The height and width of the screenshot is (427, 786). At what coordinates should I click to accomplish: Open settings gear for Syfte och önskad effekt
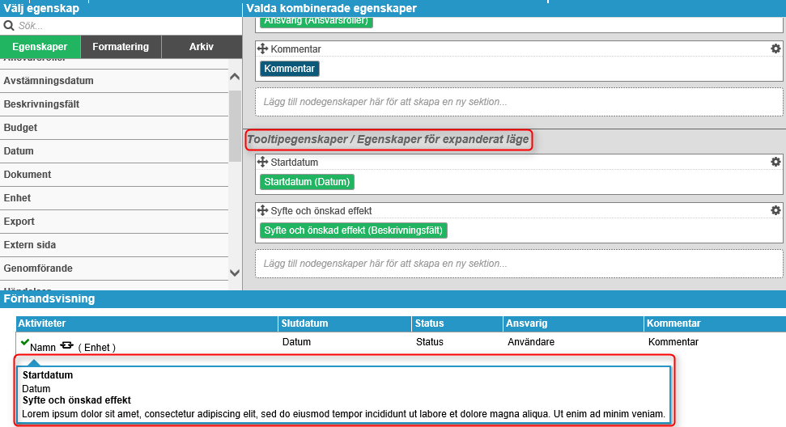pos(775,210)
